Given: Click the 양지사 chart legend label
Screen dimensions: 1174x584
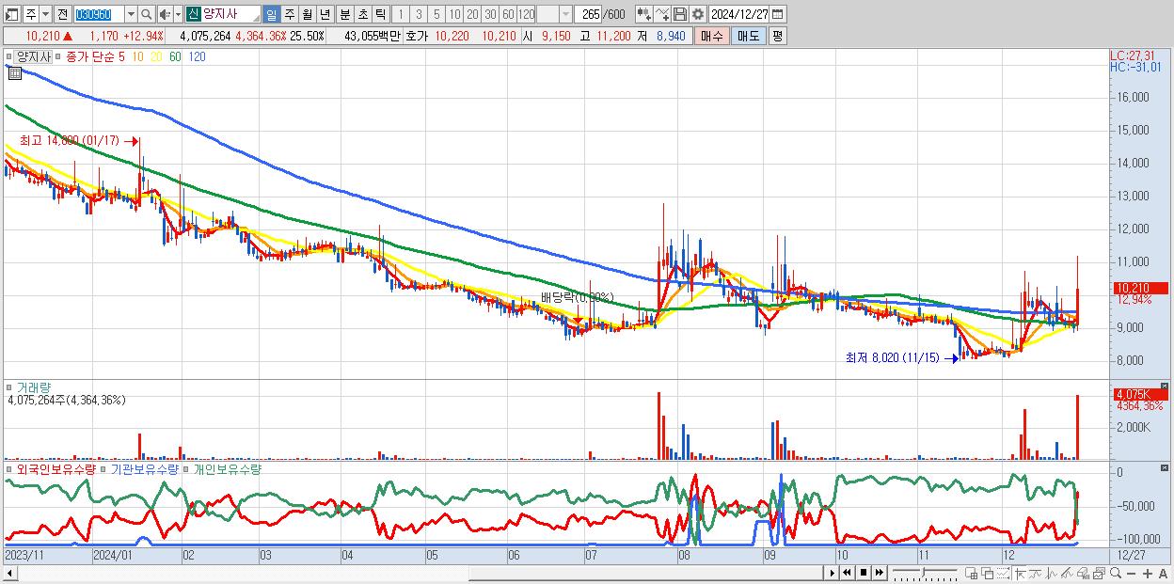Looking at the screenshot, I should [x=34, y=56].
